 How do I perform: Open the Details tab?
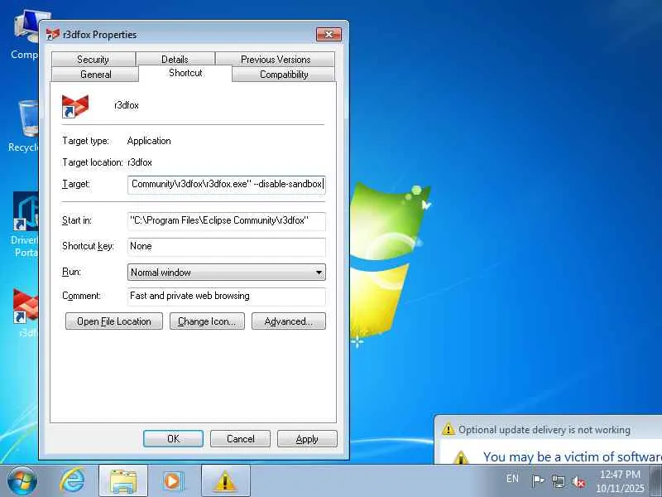pyautogui.click(x=175, y=59)
